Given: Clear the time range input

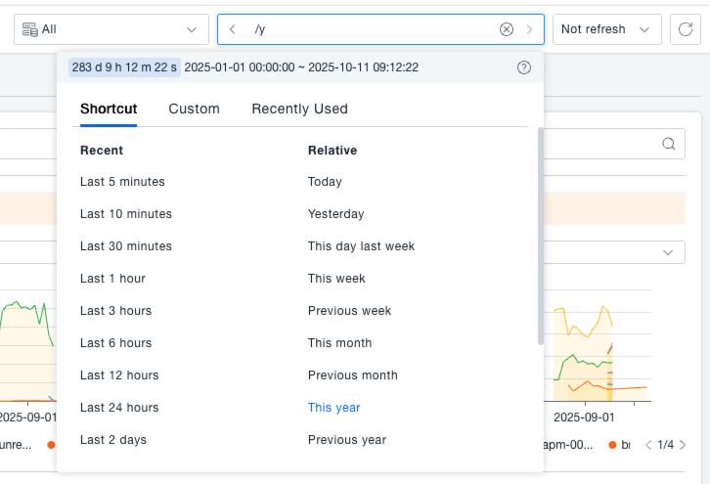Looking at the screenshot, I should pos(507,29).
